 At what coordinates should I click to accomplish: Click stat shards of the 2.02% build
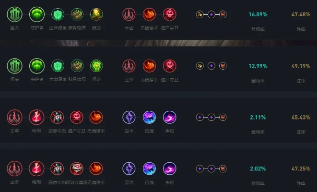tap(211, 168)
